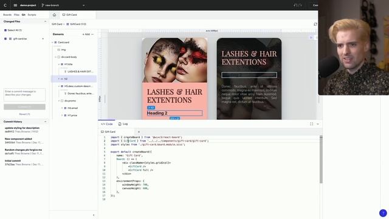Click the dark gift card title
The width and height of the screenshot is (389, 219).
pyautogui.click(x=249, y=58)
